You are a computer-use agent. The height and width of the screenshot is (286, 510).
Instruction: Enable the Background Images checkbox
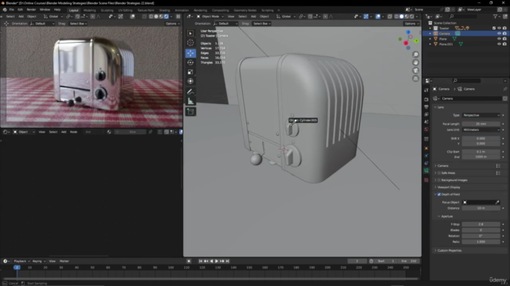click(x=439, y=180)
